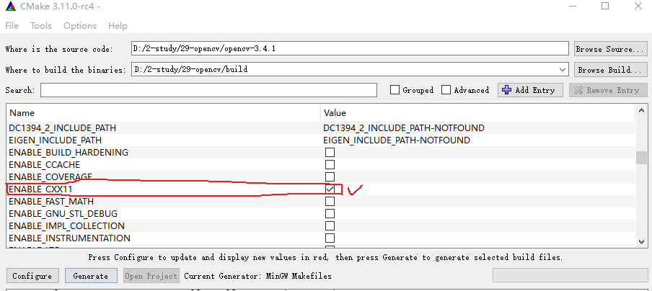Click the Generate button
The width and height of the screenshot is (652, 291).
[x=91, y=276]
